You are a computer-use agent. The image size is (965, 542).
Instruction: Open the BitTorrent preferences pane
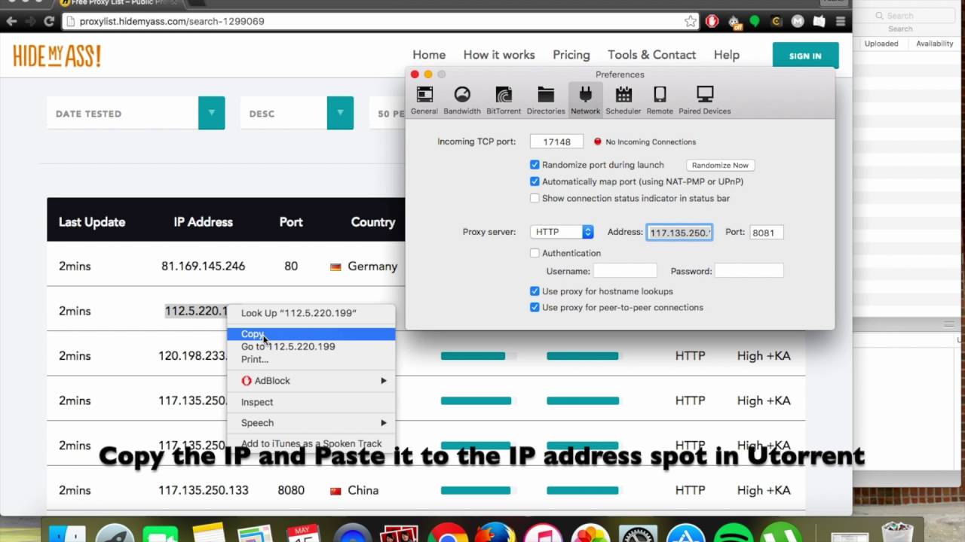(x=503, y=100)
